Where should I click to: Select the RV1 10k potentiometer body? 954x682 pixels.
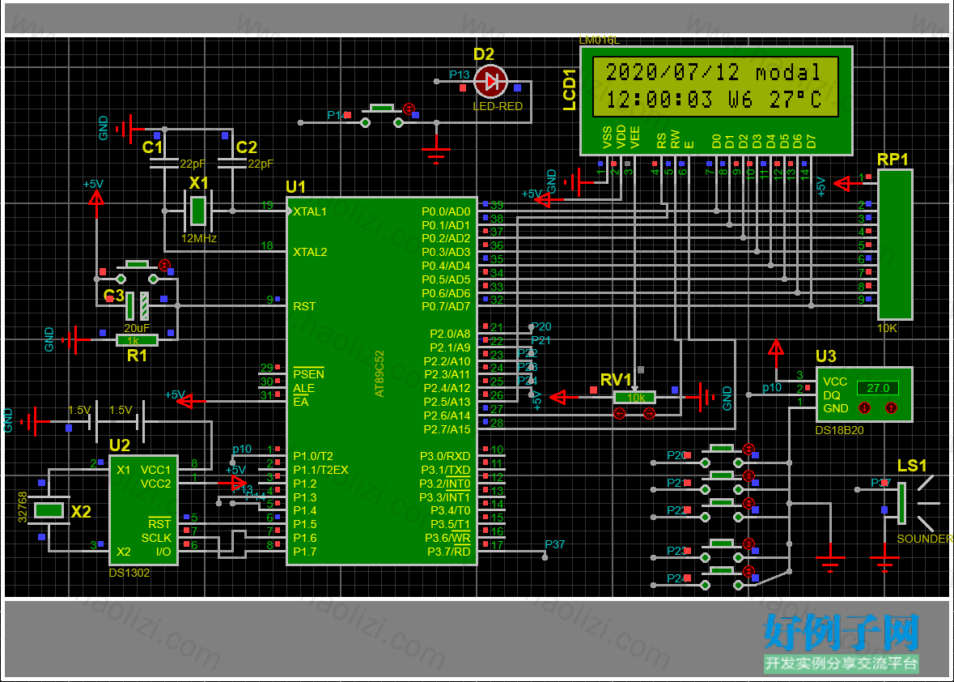[x=634, y=398]
